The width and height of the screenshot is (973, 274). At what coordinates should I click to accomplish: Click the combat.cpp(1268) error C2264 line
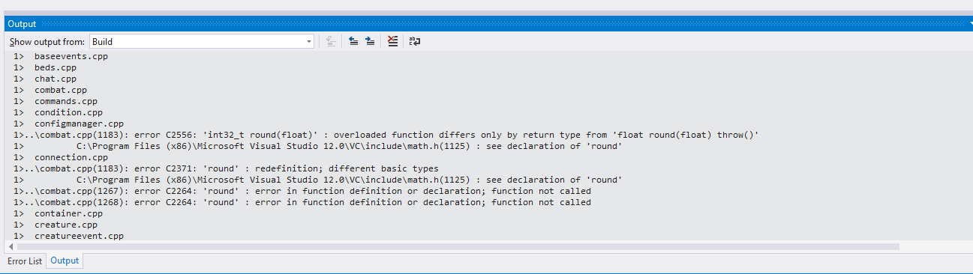point(302,202)
